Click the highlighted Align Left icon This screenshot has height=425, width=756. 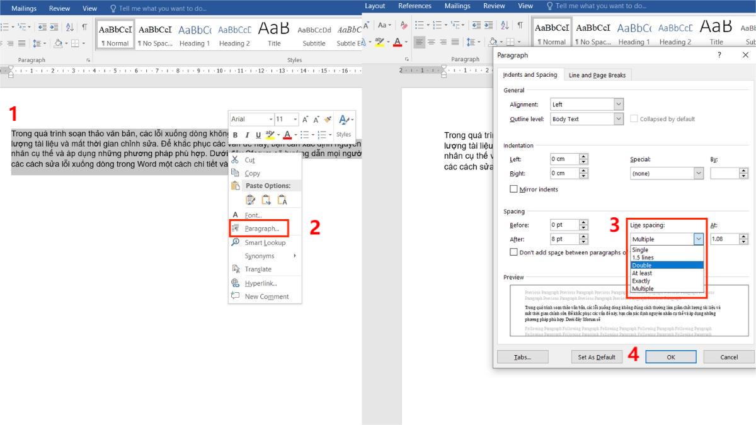420,42
